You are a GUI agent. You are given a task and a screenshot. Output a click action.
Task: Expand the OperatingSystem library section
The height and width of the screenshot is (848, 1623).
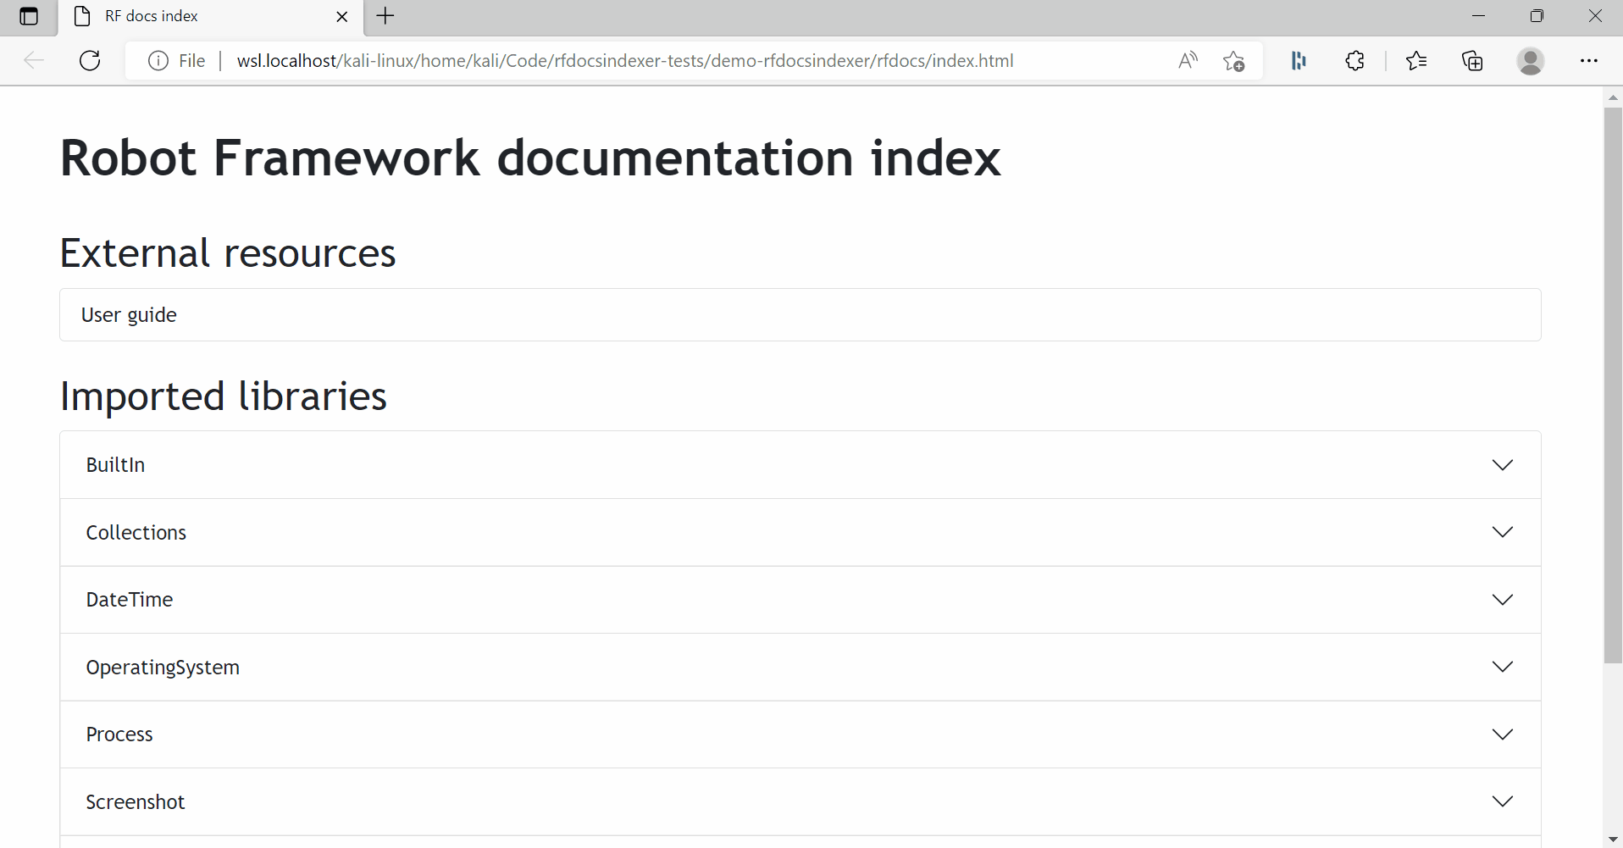coord(1504,667)
